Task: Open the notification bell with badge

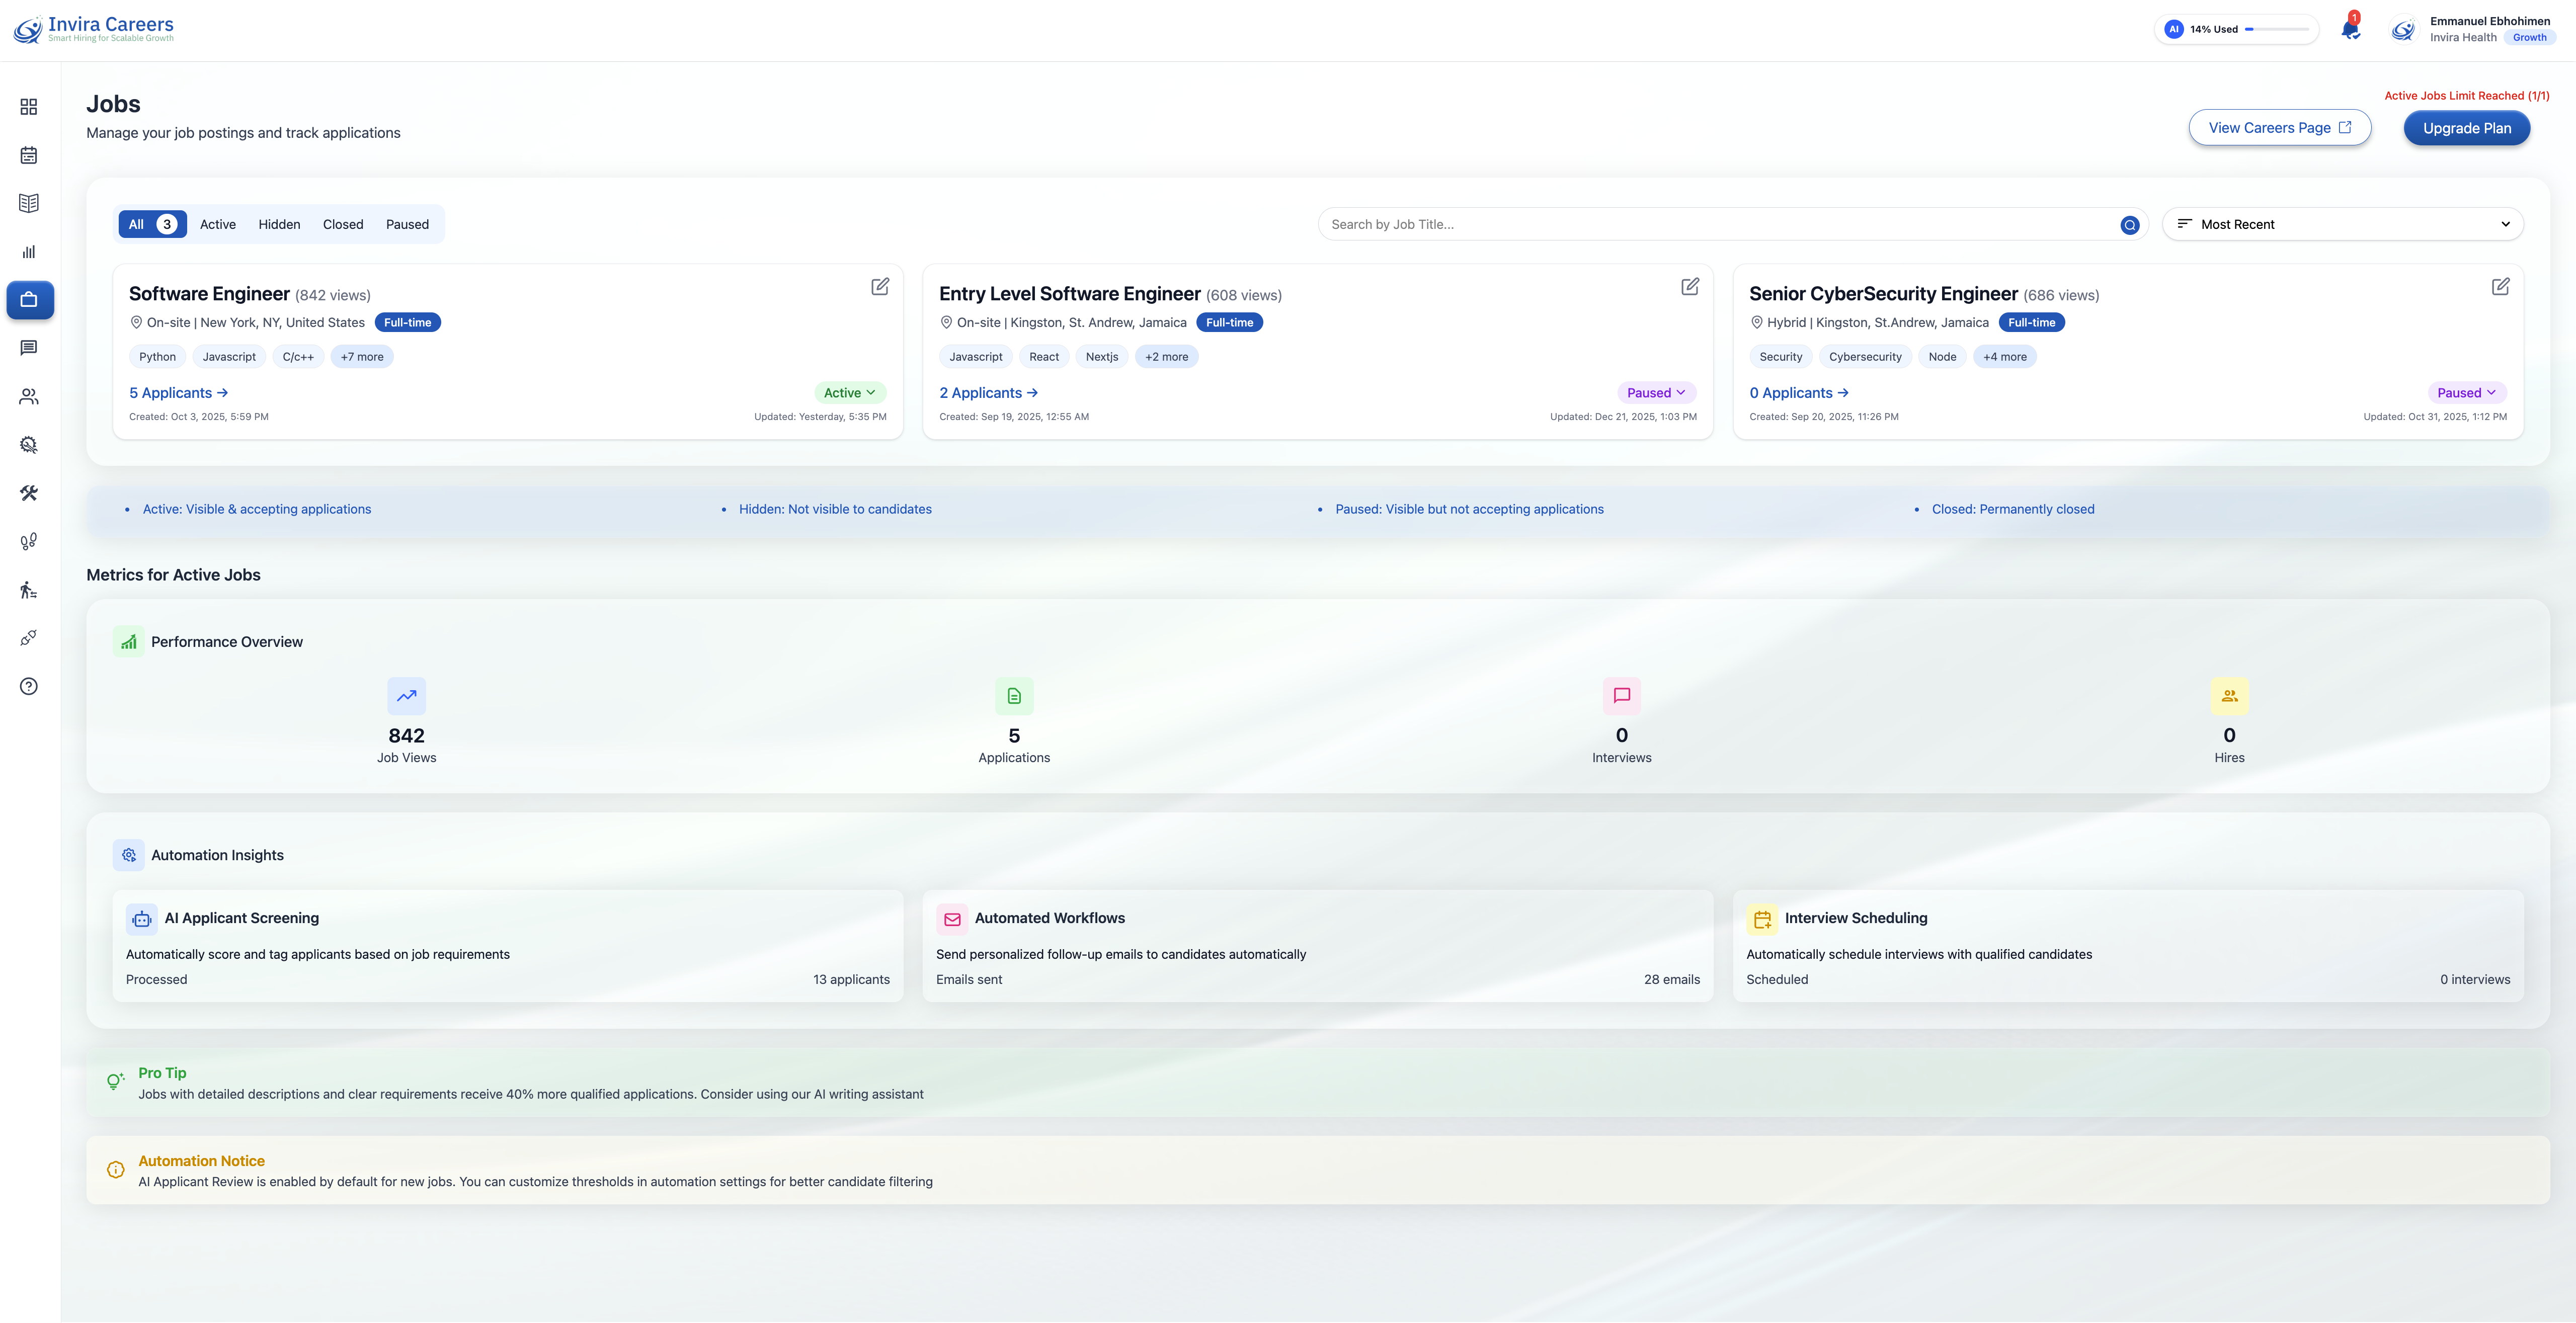Action: (x=2349, y=29)
